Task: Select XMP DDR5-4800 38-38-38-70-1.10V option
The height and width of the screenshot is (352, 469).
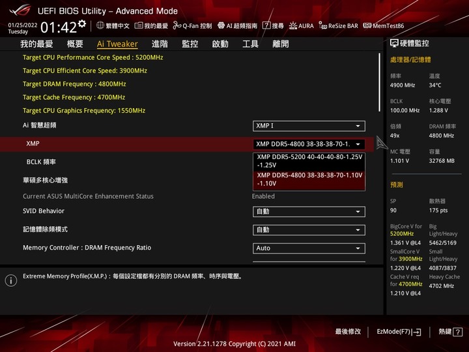Action: pyautogui.click(x=309, y=179)
